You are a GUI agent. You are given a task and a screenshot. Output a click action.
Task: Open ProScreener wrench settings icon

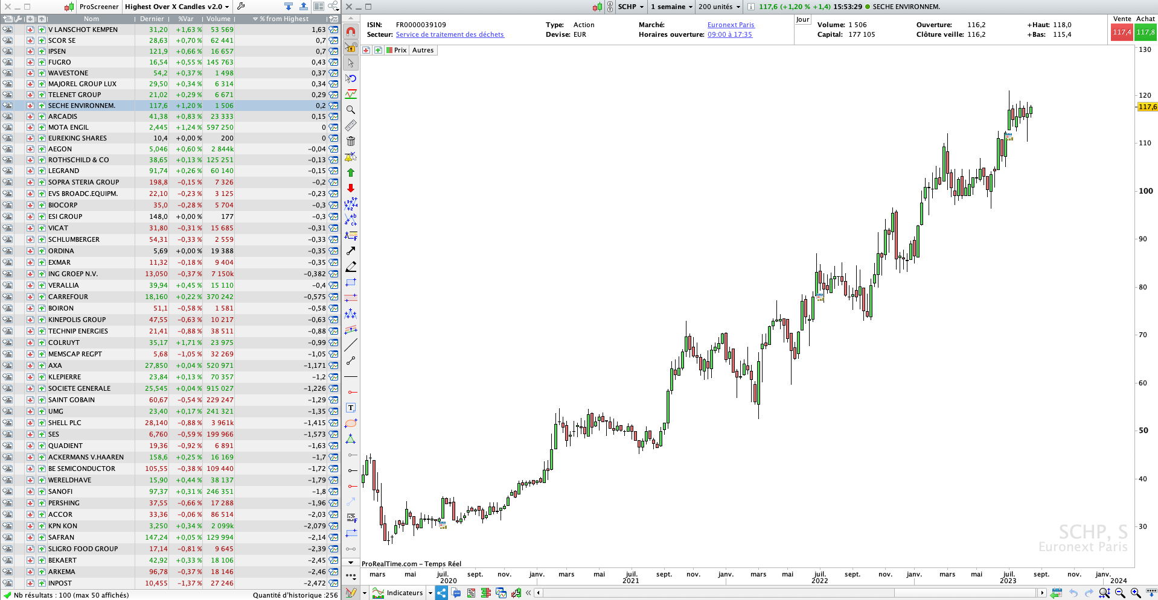coord(241,7)
